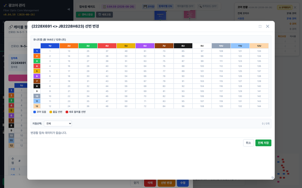The height and width of the screenshot is (188, 302).
Task: Select the 11U light blue unit header
Action: (x=240, y=46)
